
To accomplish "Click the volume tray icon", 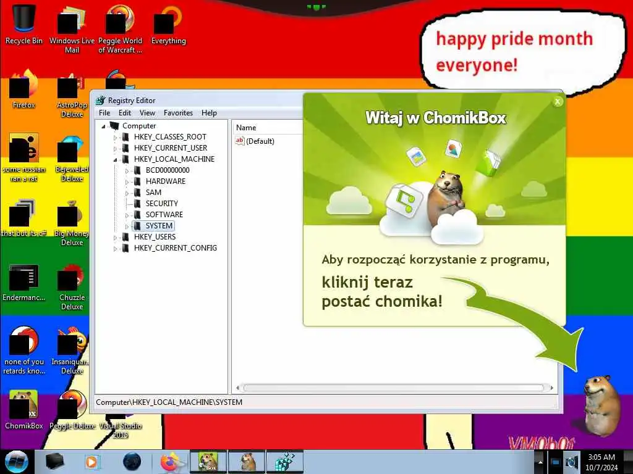I will 571,462.
